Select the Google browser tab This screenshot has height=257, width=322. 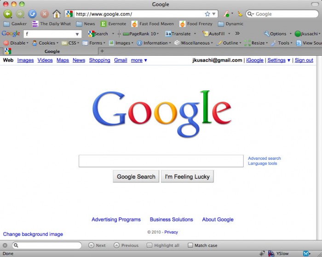(50, 51)
